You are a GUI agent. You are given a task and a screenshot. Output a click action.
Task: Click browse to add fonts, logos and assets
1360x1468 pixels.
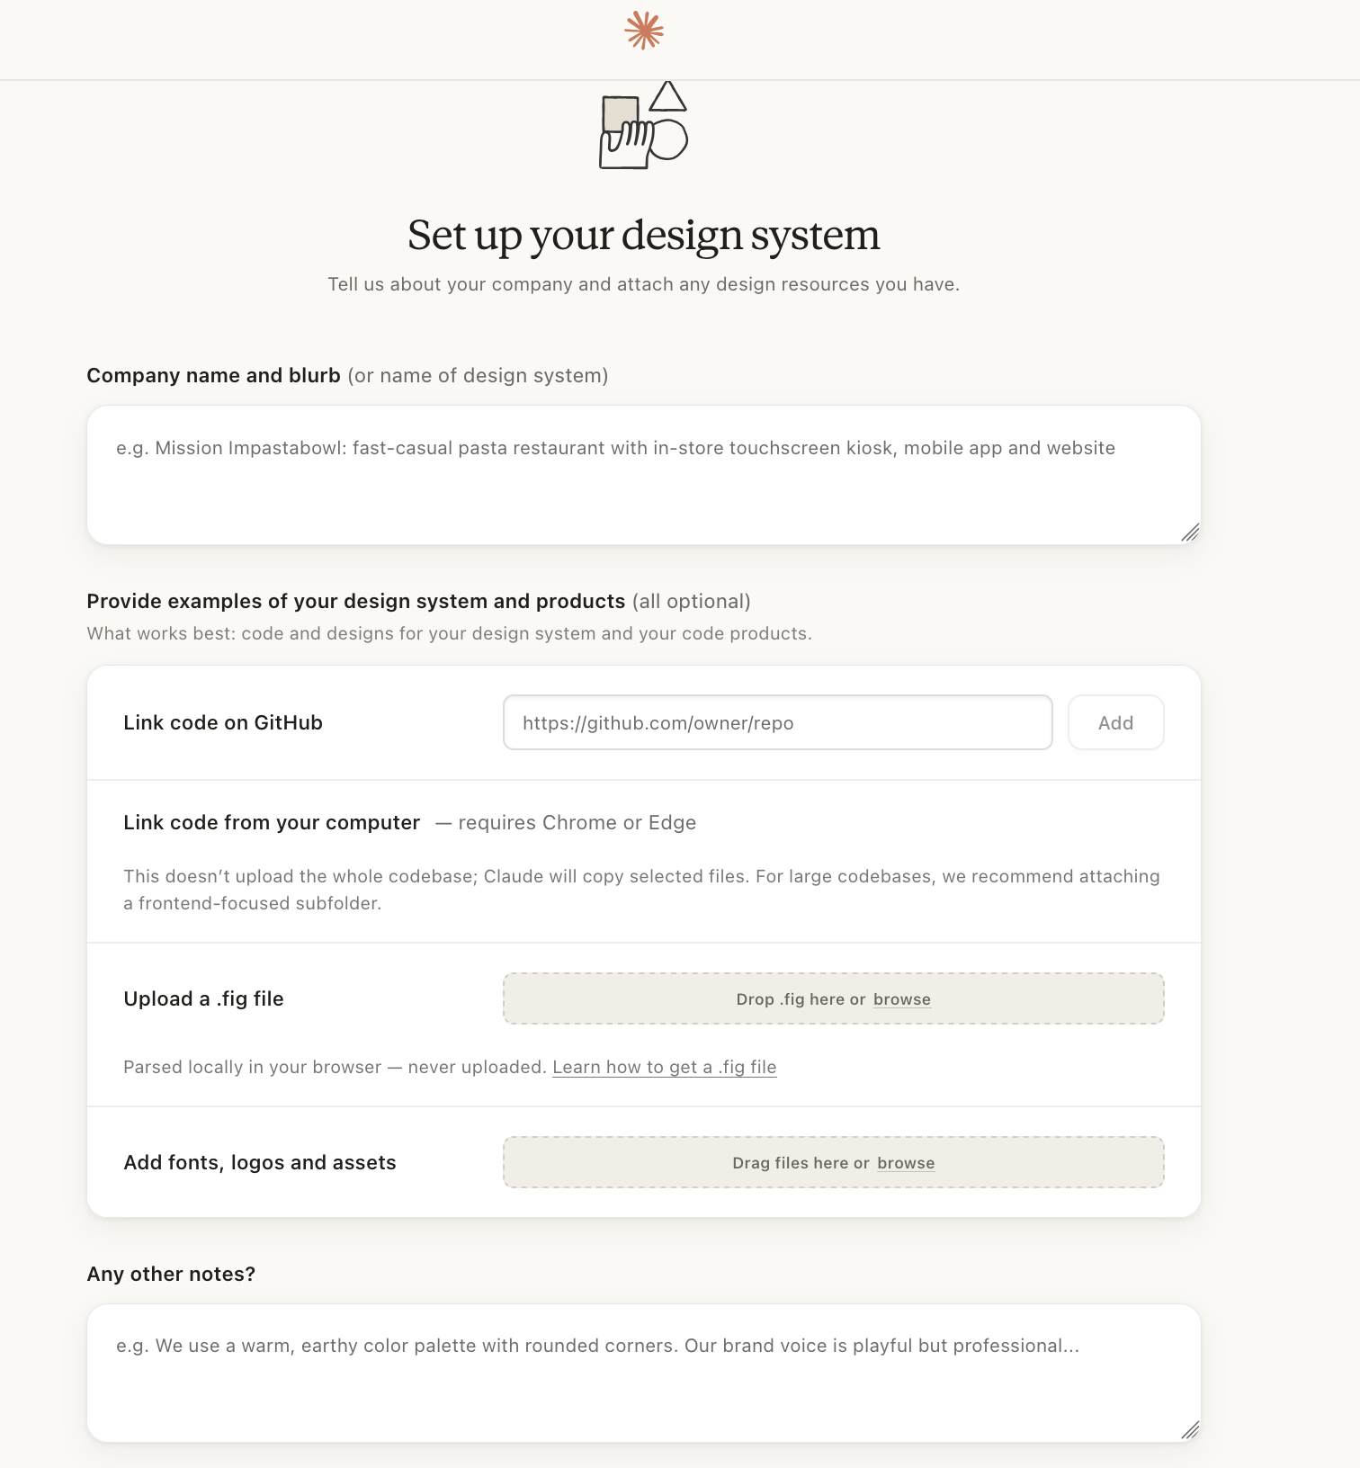pyautogui.click(x=905, y=1162)
